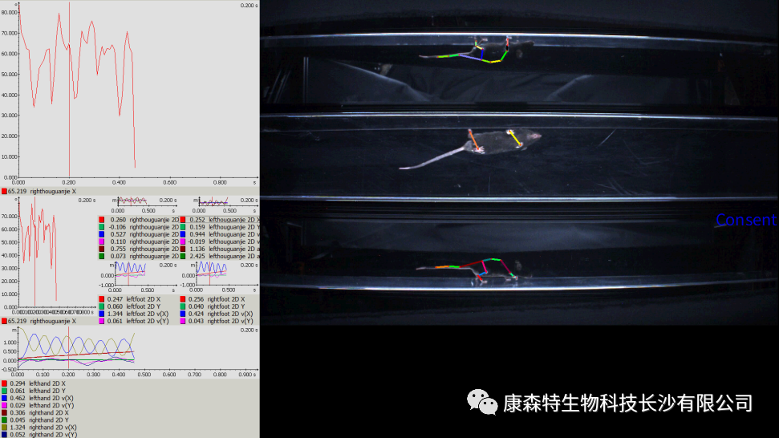Click righthouguanjie 2D Y green swatch
The width and height of the screenshot is (779, 438).
101,227
